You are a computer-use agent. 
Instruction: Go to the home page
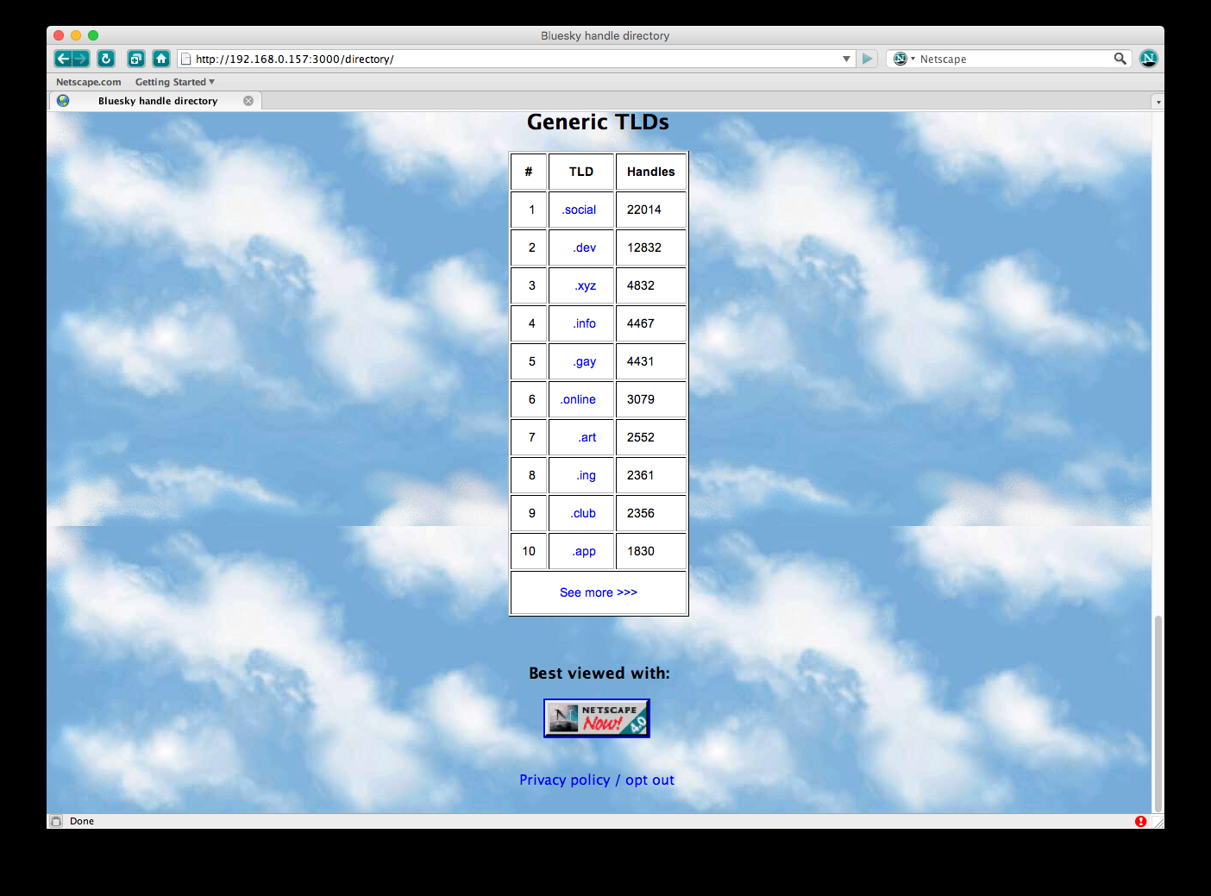161,59
